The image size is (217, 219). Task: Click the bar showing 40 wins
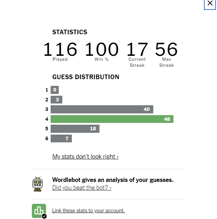pos(102,109)
